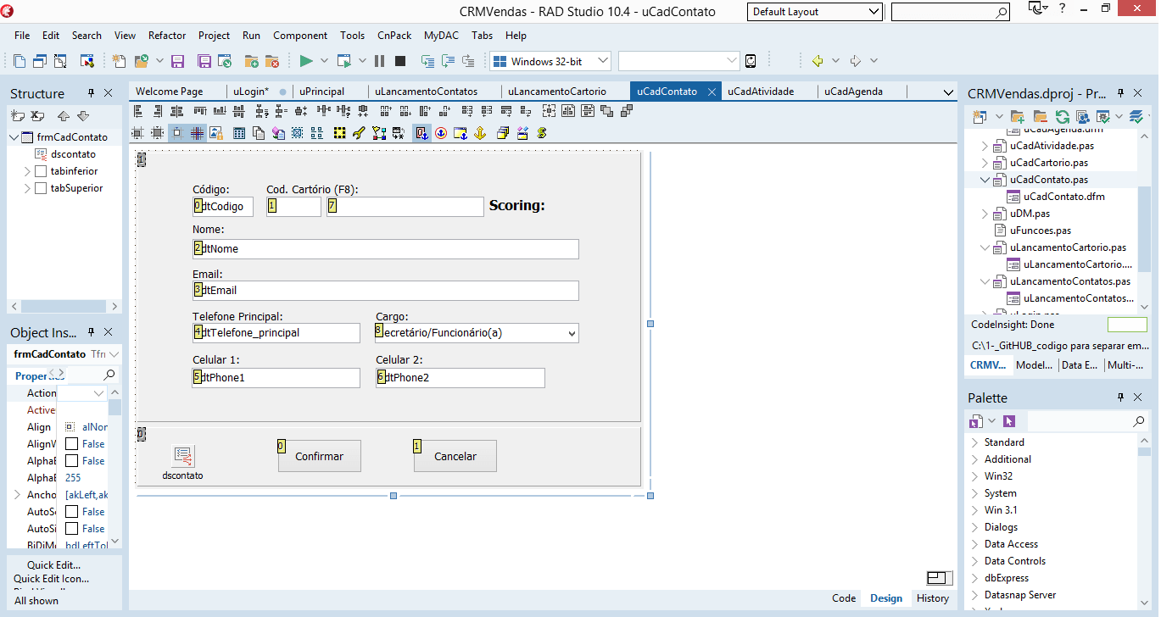Toggle the AlignWithMargins False checkbox
This screenshot has height=617, width=1161.
(72, 444)
